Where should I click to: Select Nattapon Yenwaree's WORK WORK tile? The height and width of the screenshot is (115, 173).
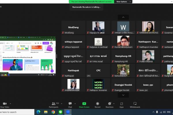(98, 85)
